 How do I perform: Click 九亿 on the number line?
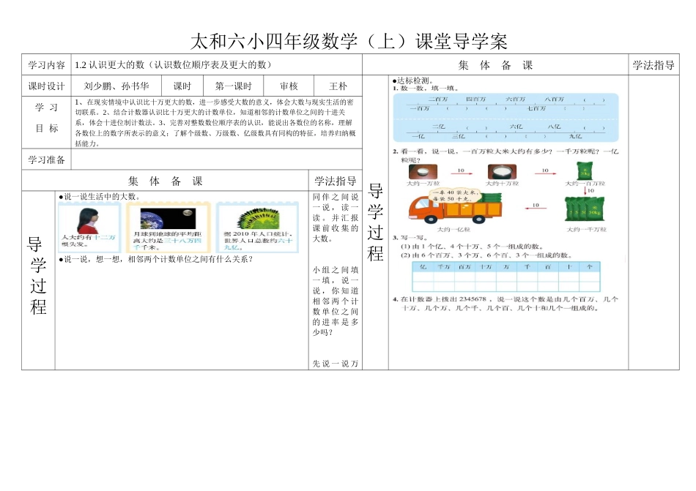(576, 135)
